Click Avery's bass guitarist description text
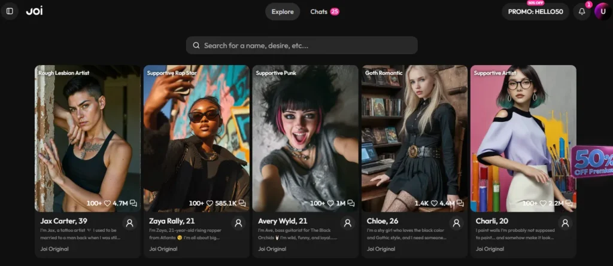Viewport: 613px width, 266px height. (x=297, y=234)
